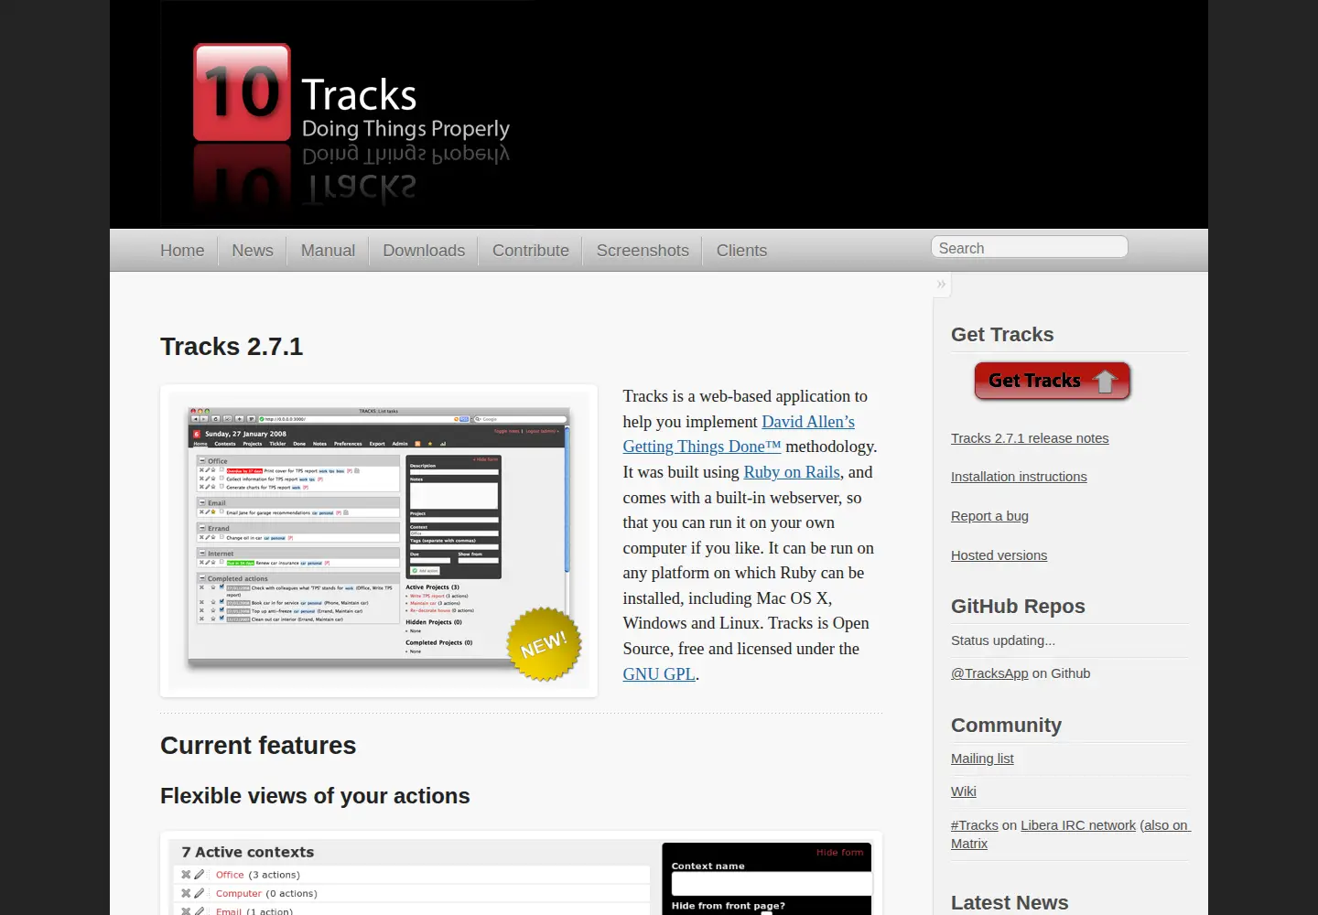Click the "Tracks 2.7.1" heading
Image resolution: width=1318 pixels, height=915 pixels.
coord(232,347)
